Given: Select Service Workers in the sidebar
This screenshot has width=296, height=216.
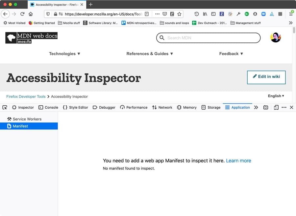Looking at the screenshot, I should (27, 119).
